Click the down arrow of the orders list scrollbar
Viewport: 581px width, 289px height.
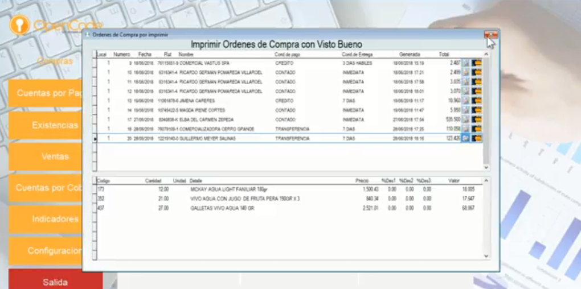click(x=486, y=168)
